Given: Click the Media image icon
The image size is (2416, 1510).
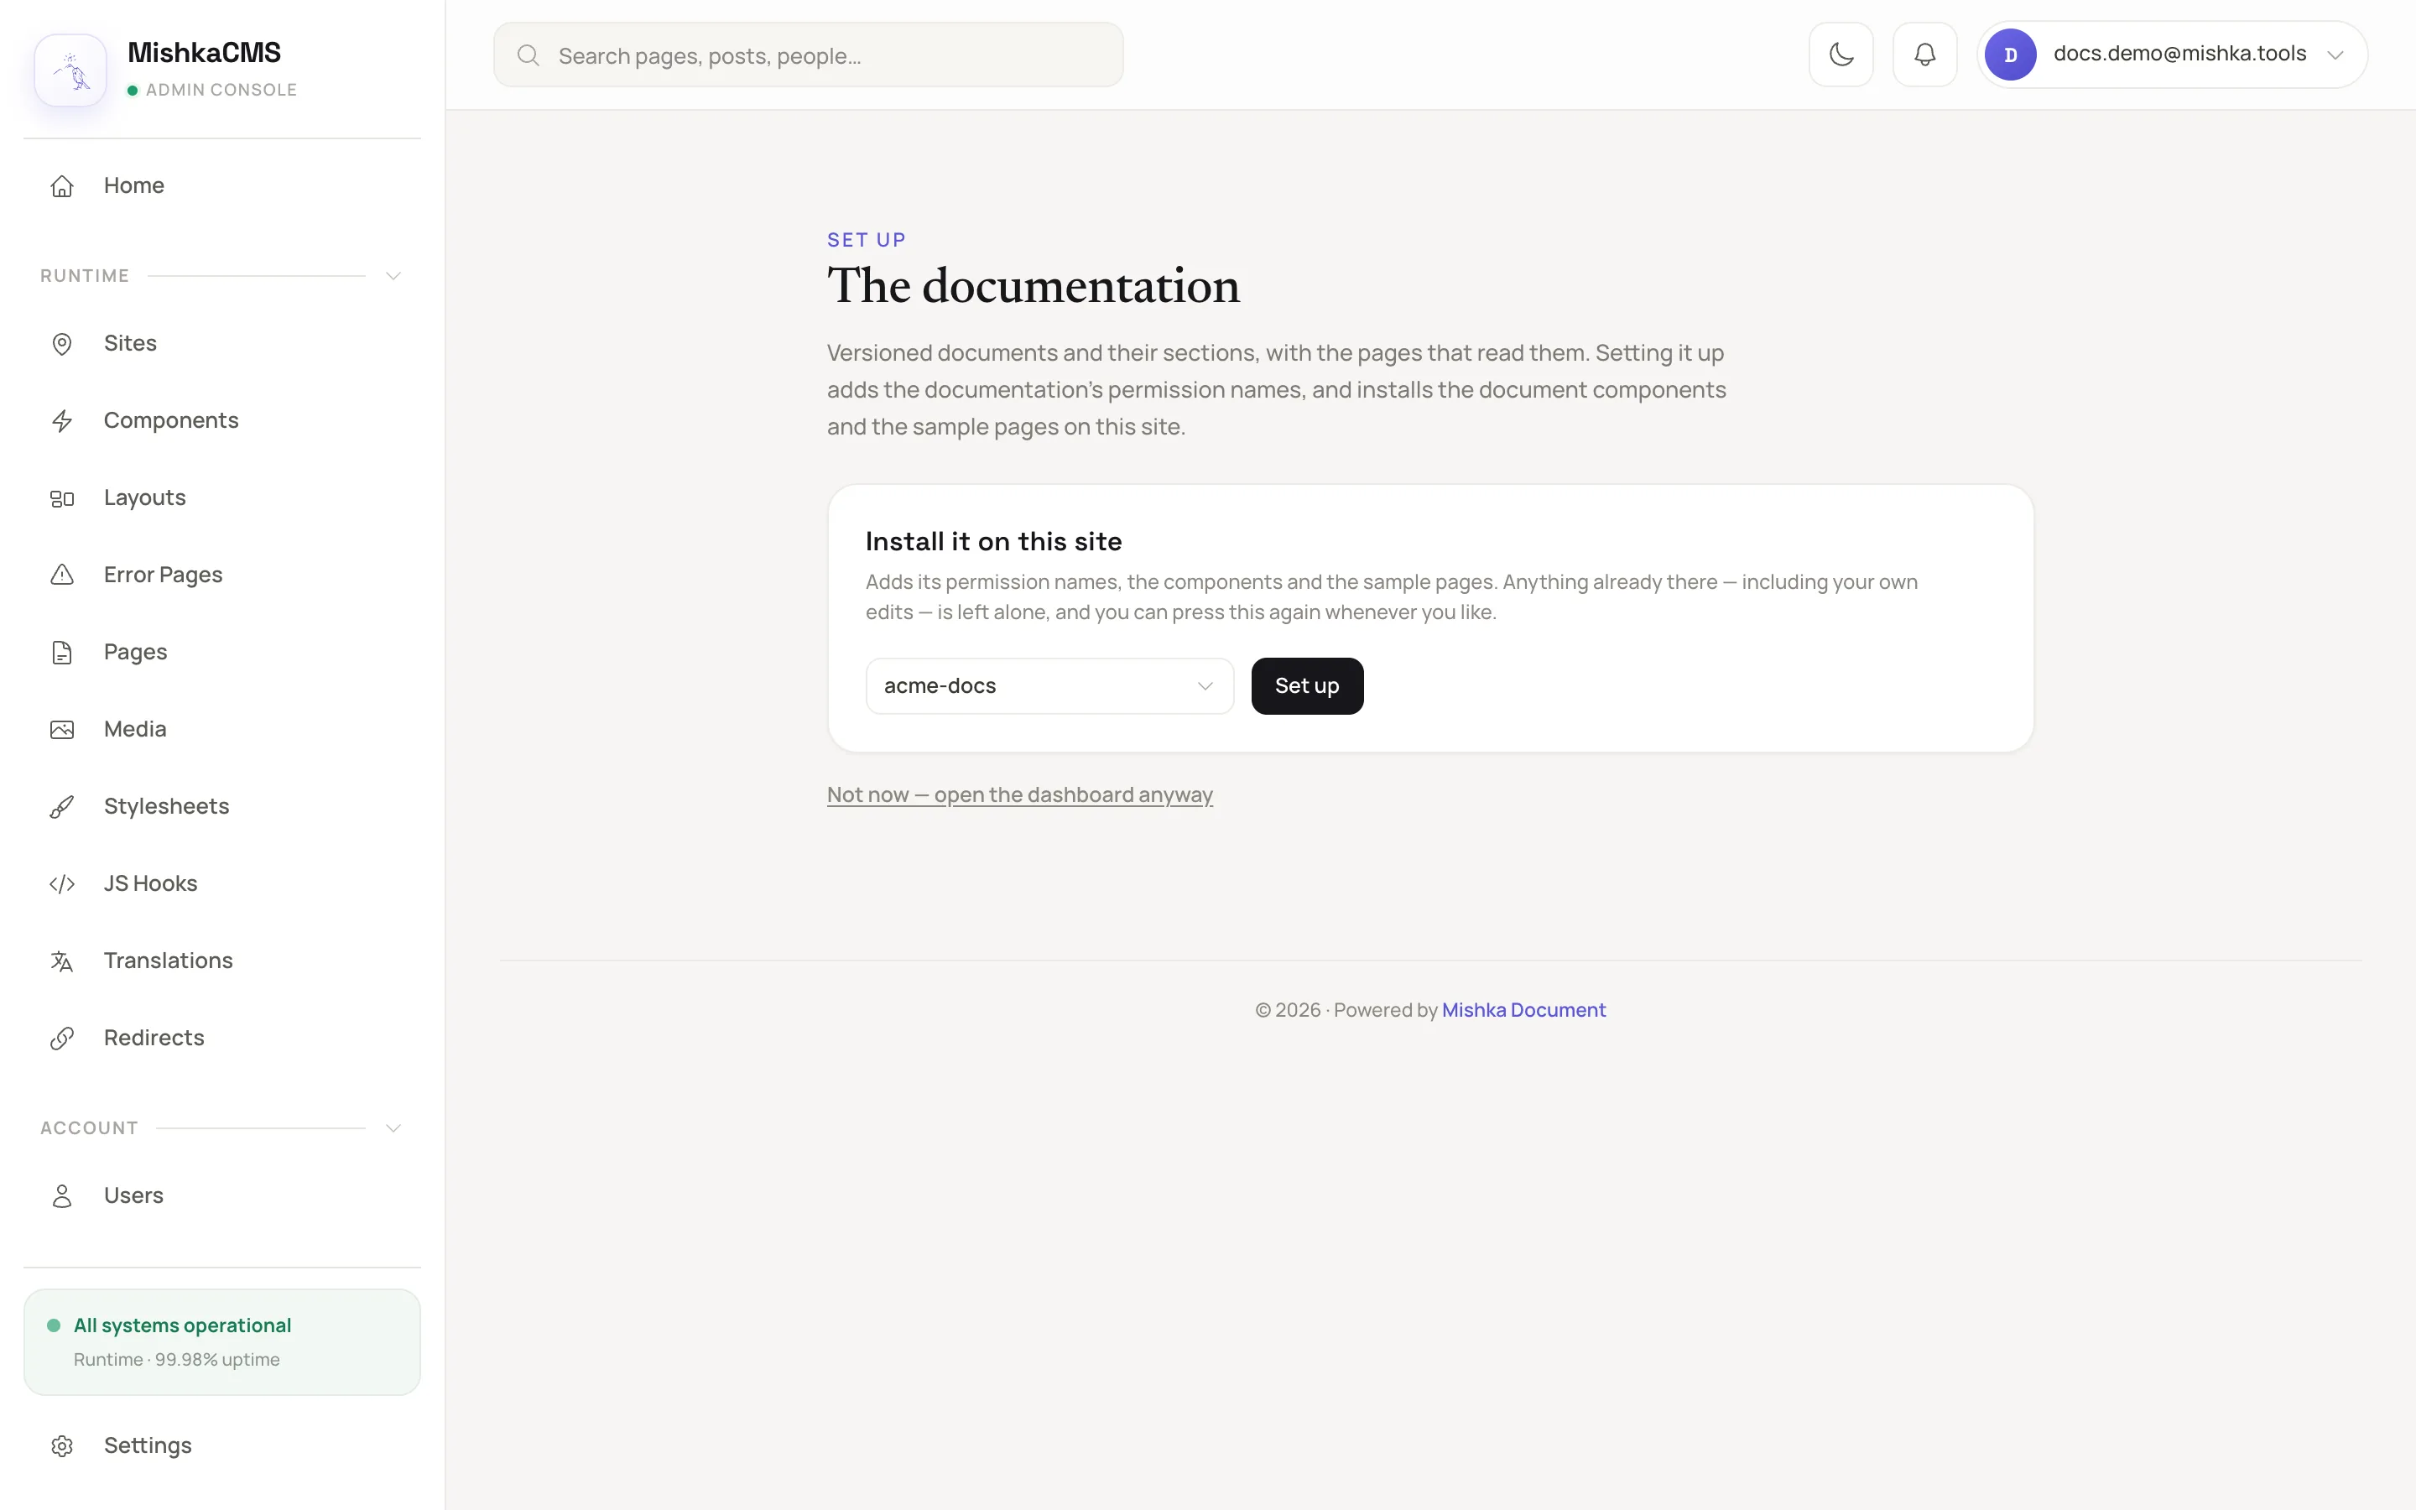Looking at the screenshot, I should click(62, 730).
